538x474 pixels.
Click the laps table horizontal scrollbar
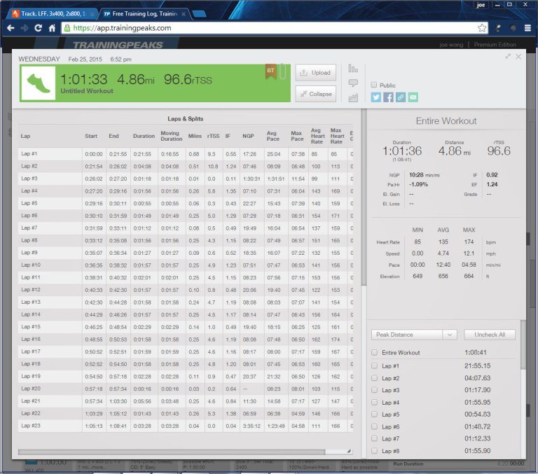click(172, 452)
